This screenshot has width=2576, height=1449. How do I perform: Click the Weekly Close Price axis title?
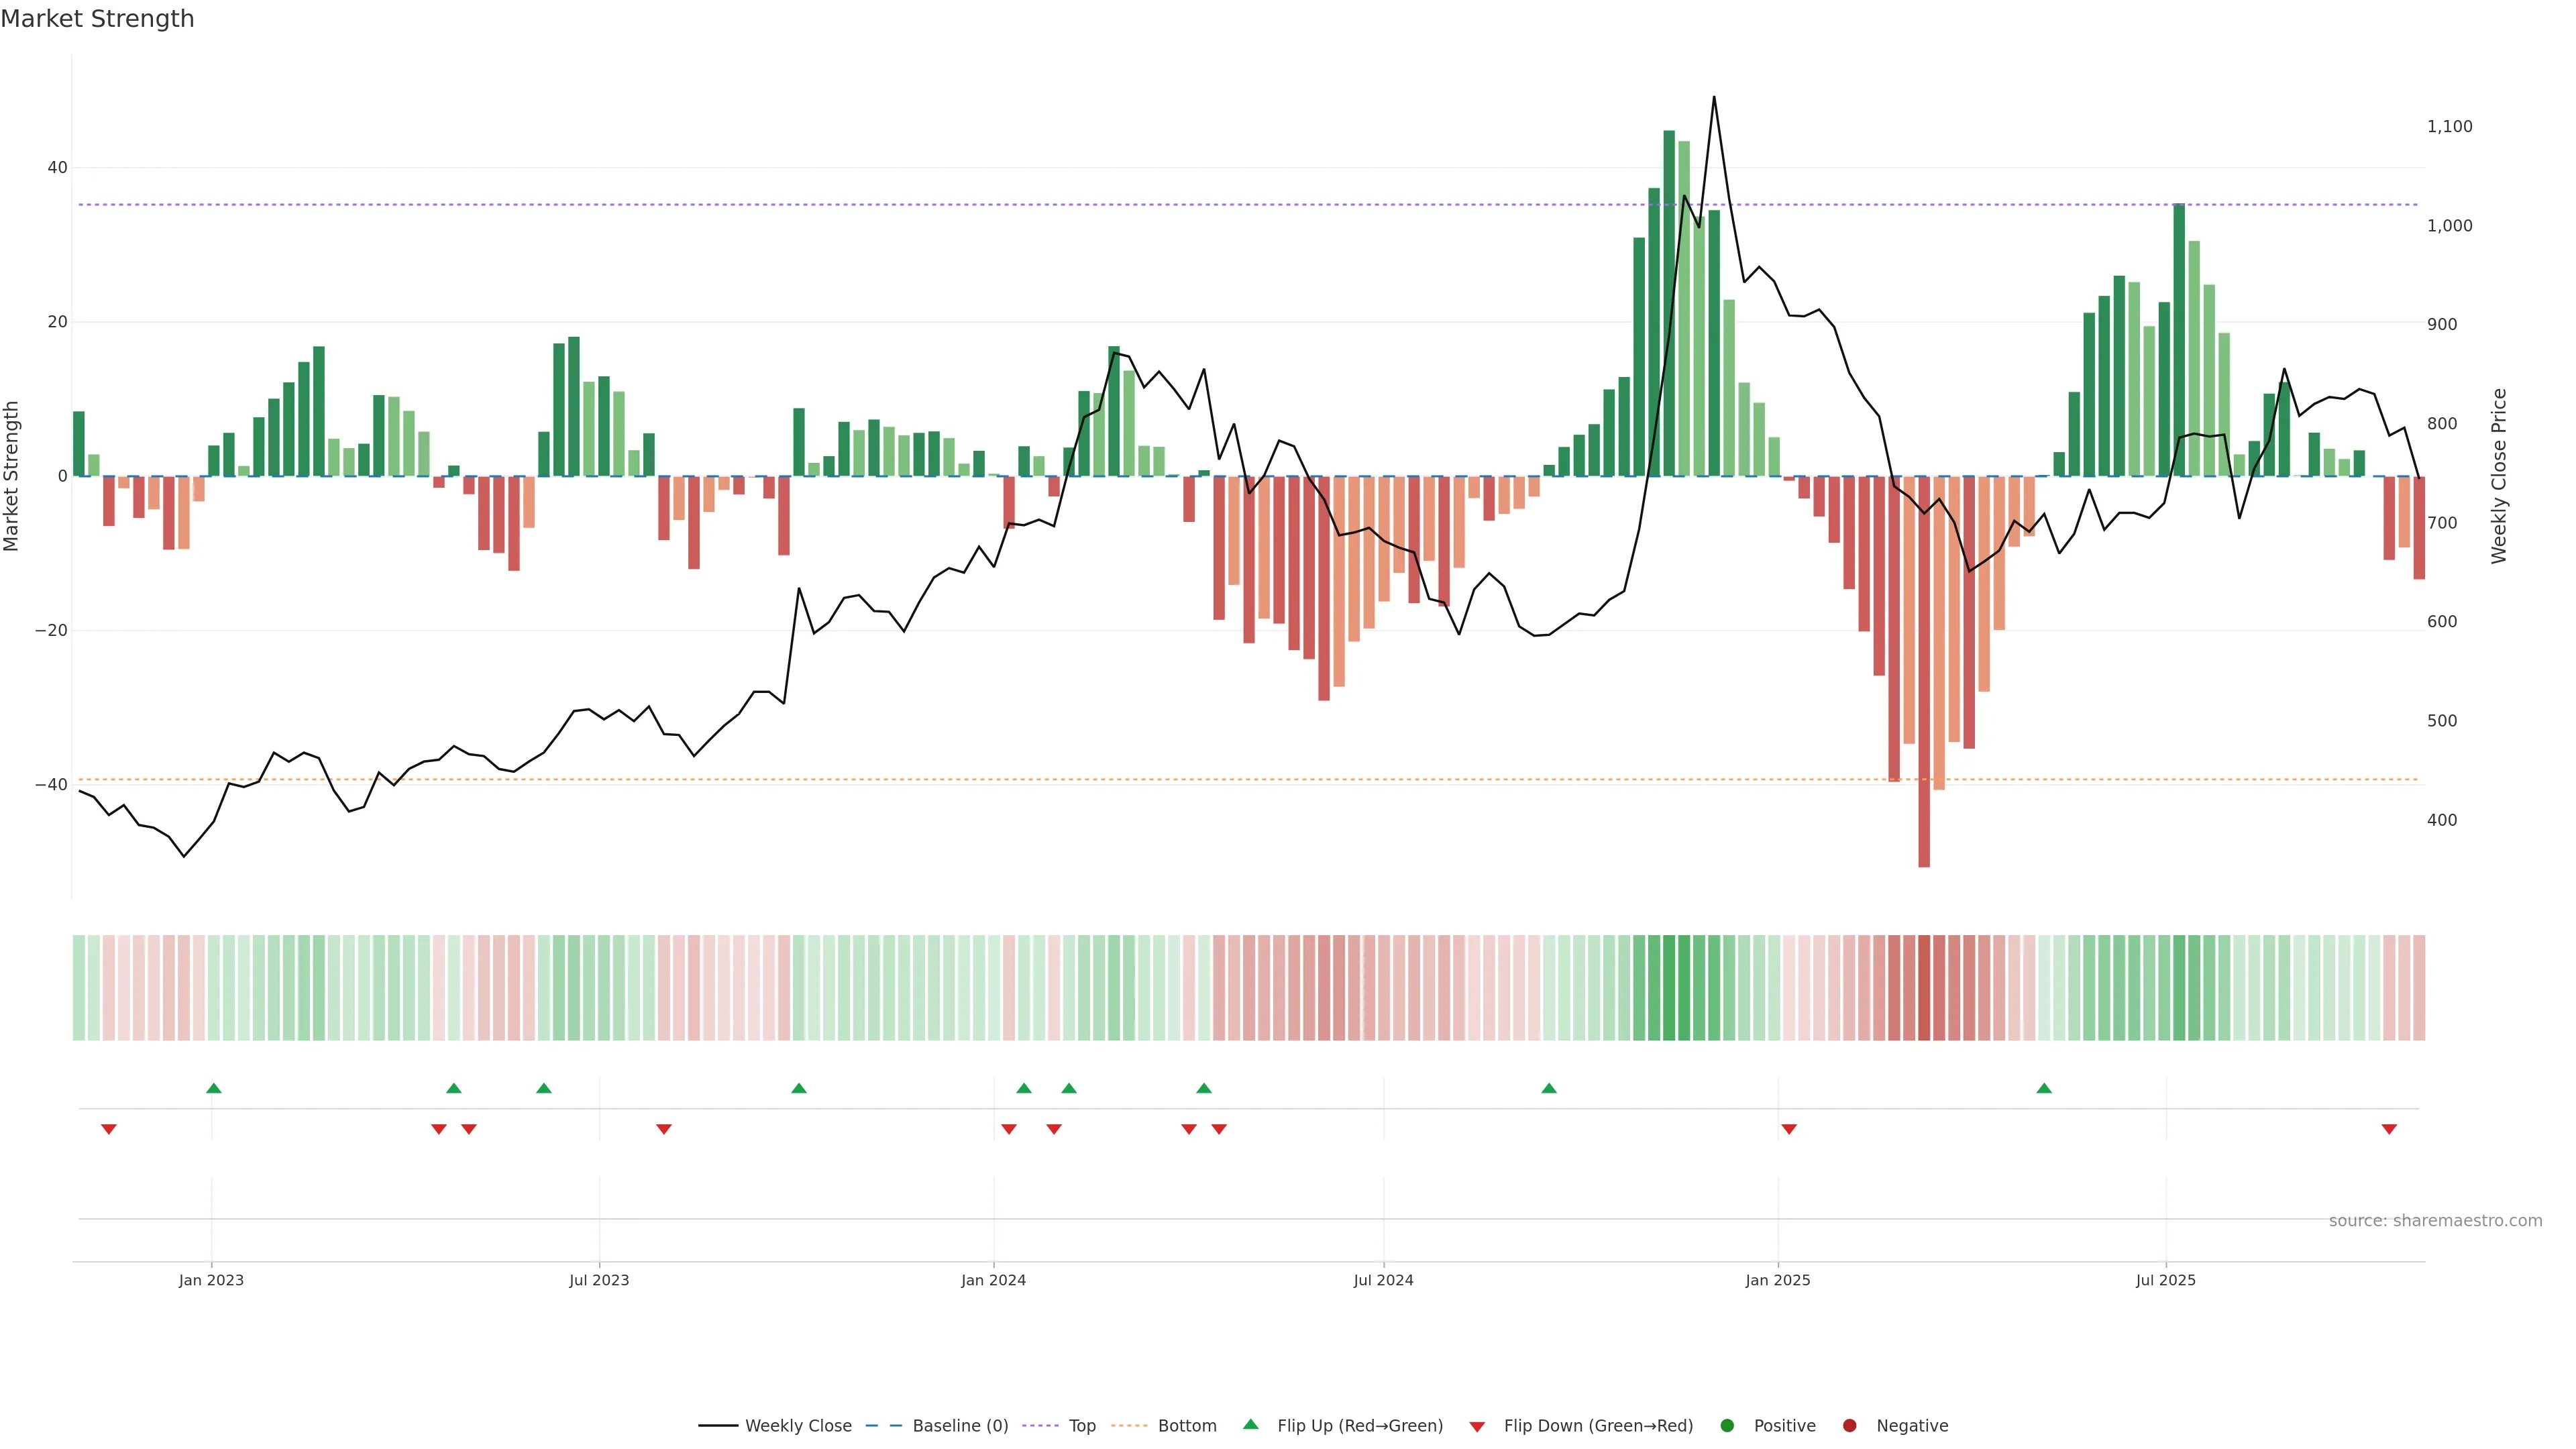point(2499,476)
